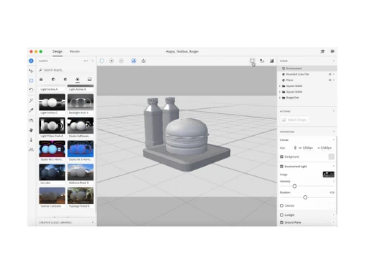Select the Select and Move tool
The image size is (365, 274).
[31, 71]
